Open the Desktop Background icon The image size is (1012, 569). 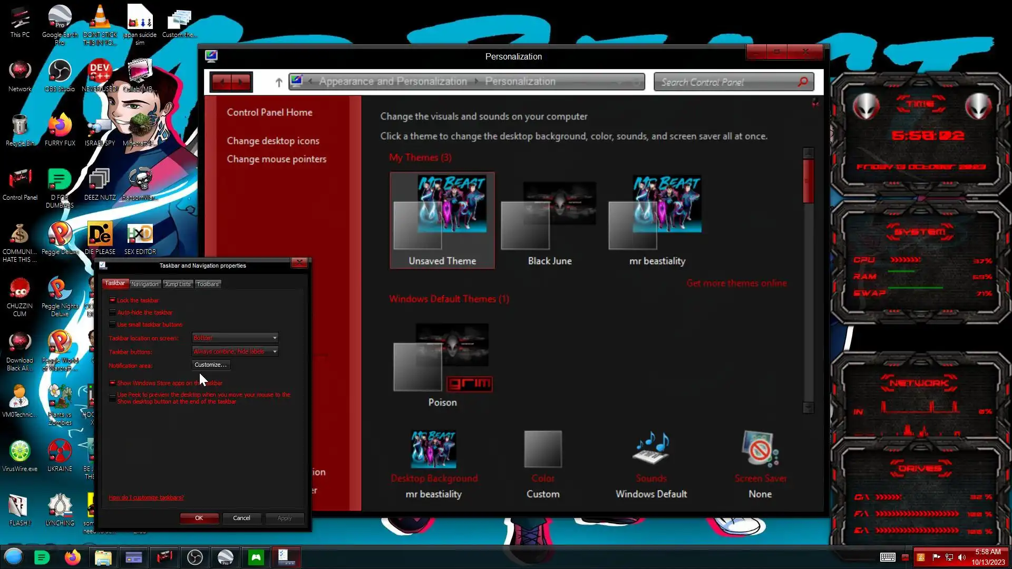click(433, 449)
